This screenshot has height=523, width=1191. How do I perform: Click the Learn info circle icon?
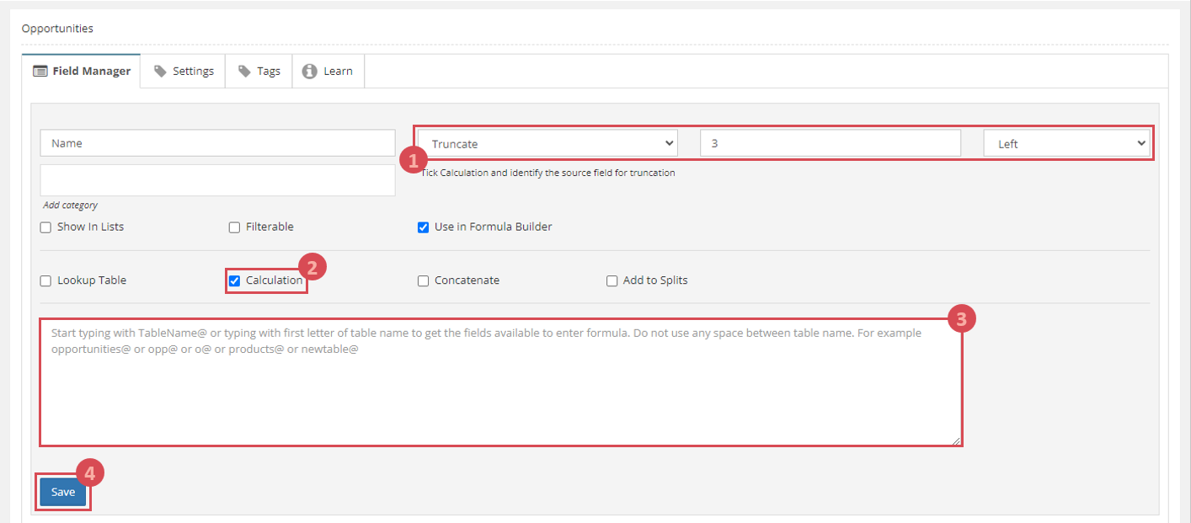click(x=310, y=72)
